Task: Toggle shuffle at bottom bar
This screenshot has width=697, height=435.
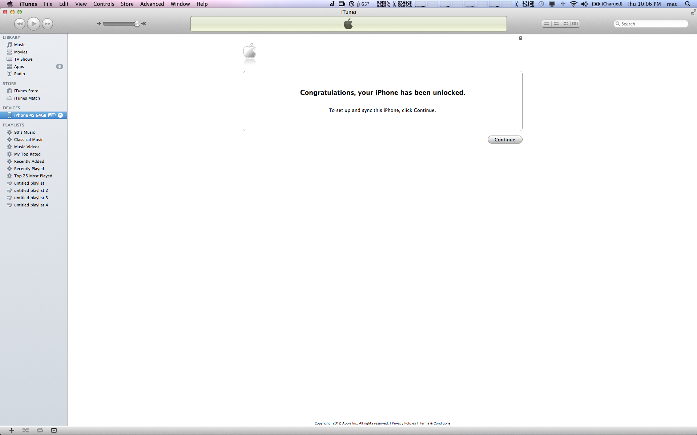Action: tap(25, 430)
